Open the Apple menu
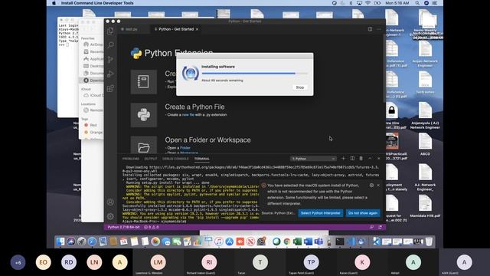Image resolution: width=490 pixels, height=276 pixels. click(x=54, y=3)
